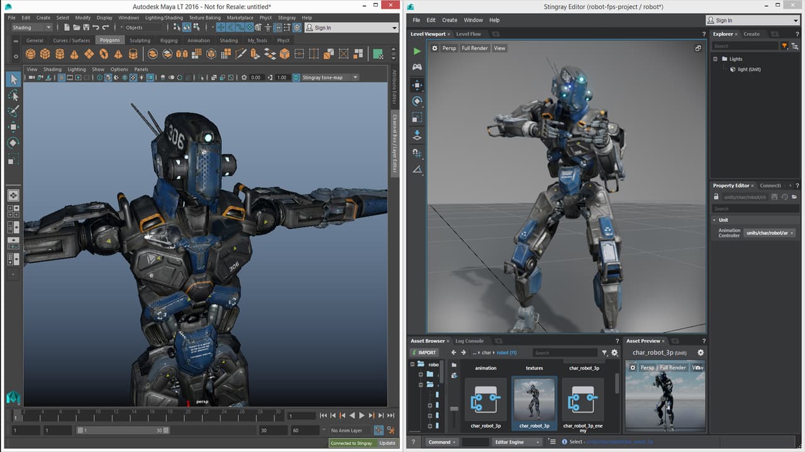The width and height of the screenshot is (805, 452).
Task: Toggle auto keyframe button in Maya
Action: 379,431
